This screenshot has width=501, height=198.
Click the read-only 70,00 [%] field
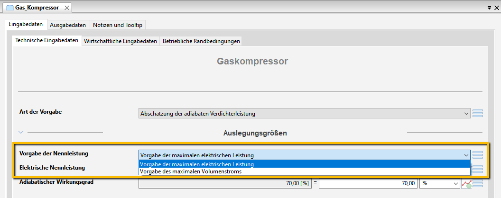(x=225, y=183)
